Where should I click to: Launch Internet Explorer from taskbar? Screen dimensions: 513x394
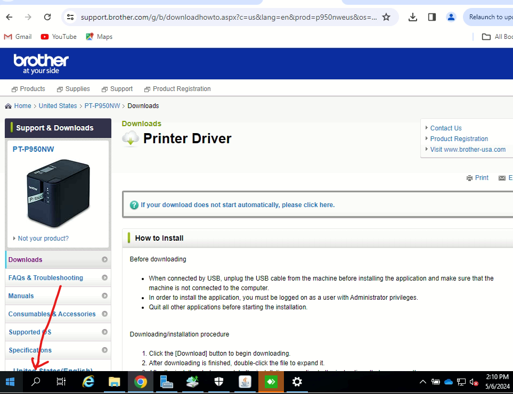[x=88, y=382]
